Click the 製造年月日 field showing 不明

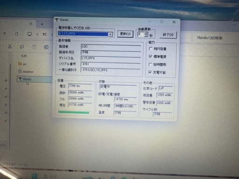pyautogui.click(x=111, y=52)
